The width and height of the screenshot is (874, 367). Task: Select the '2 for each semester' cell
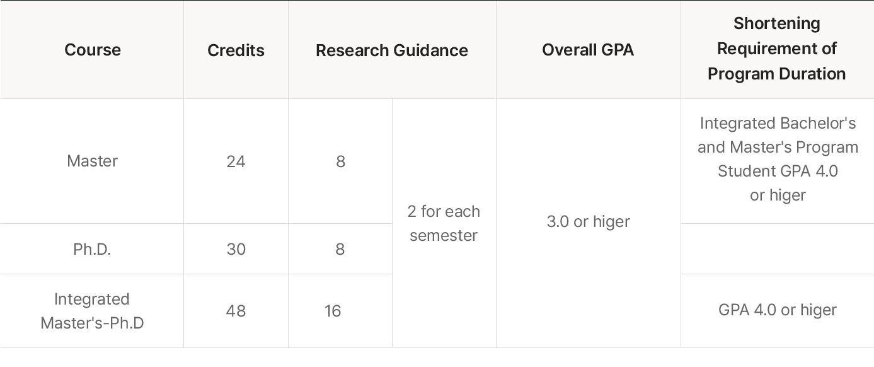tap(444, 223)
